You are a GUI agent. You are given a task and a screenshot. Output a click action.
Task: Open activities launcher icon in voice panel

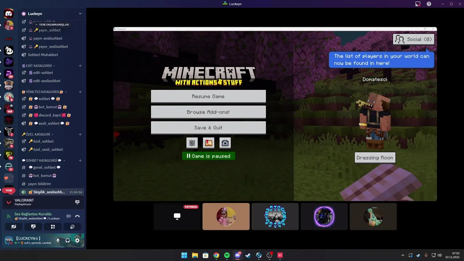pyautogui.click(x=53, y=227)
